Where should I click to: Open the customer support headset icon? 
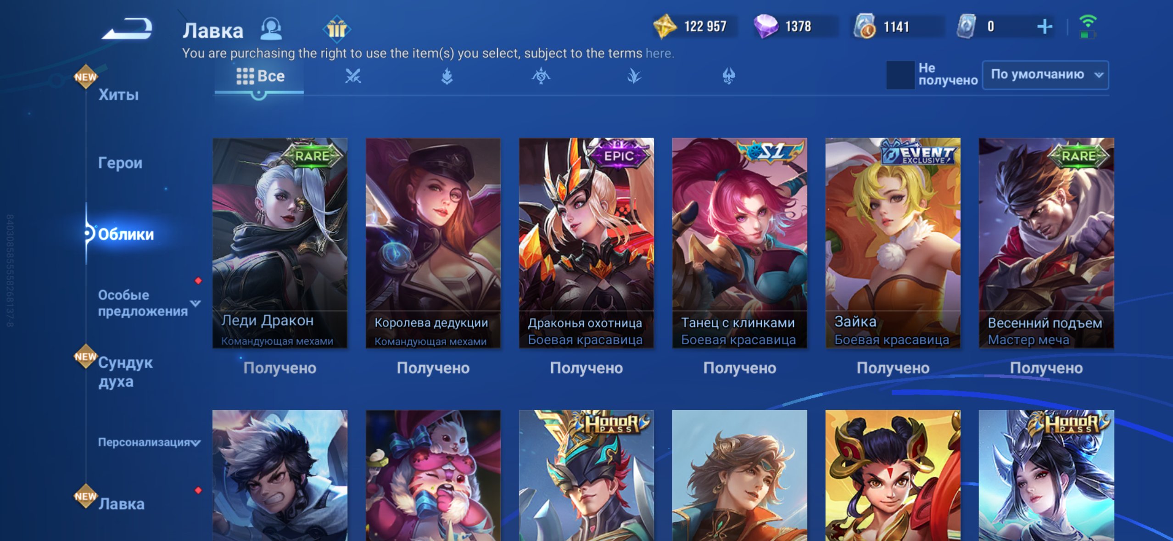271,29
